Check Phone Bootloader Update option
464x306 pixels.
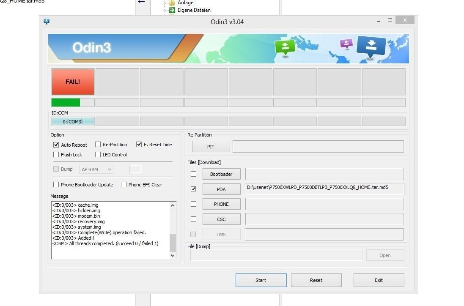pos(56,184)
